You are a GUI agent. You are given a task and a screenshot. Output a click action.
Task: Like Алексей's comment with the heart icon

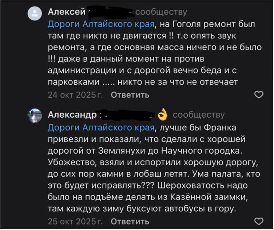click(258, 95)
